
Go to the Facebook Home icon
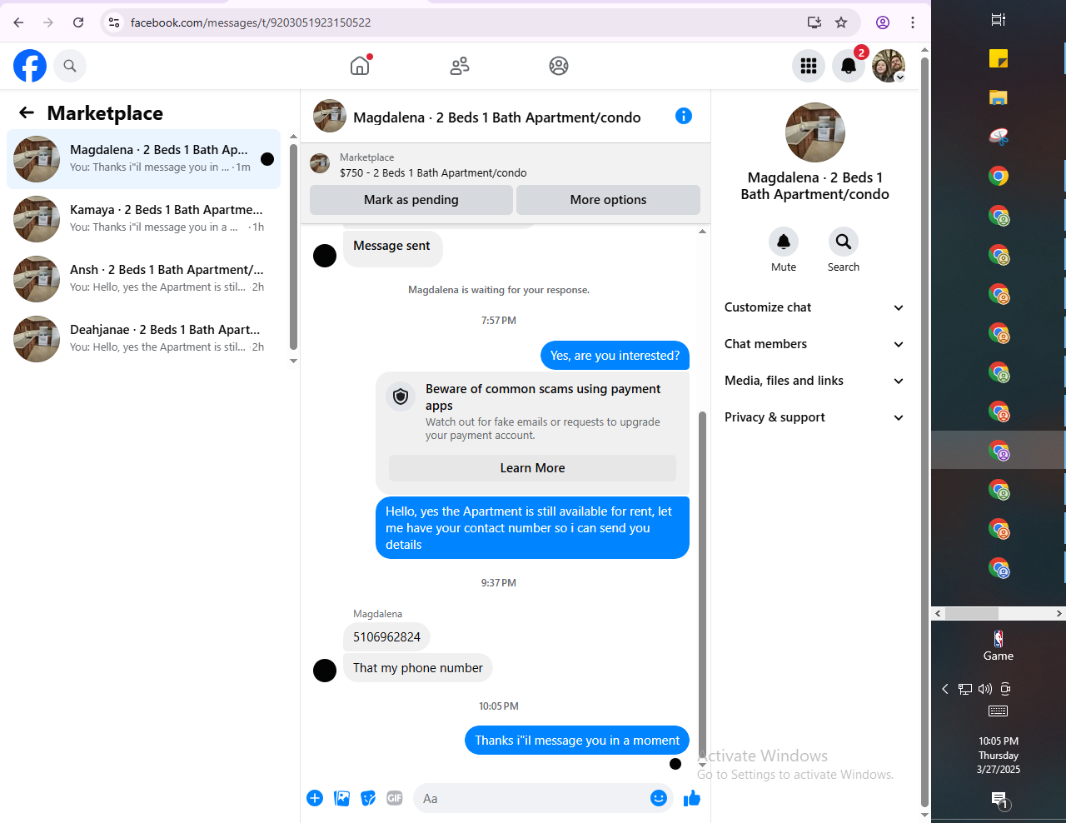click(x=360, y=66)
